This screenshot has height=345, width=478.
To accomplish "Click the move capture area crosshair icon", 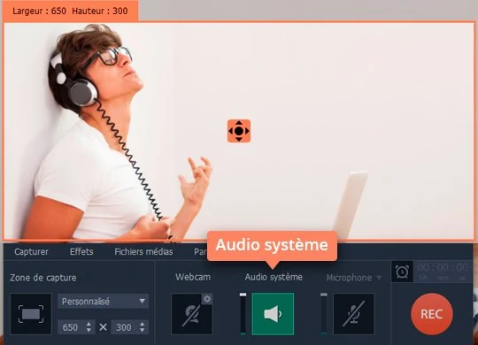I will click(x=239, y=131).
